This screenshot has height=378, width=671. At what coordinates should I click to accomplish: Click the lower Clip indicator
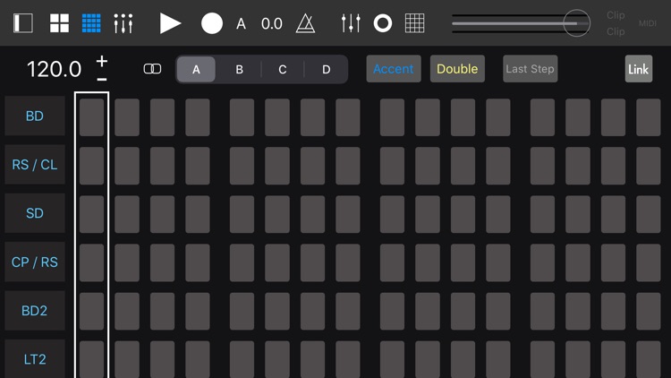pos(616,31)
